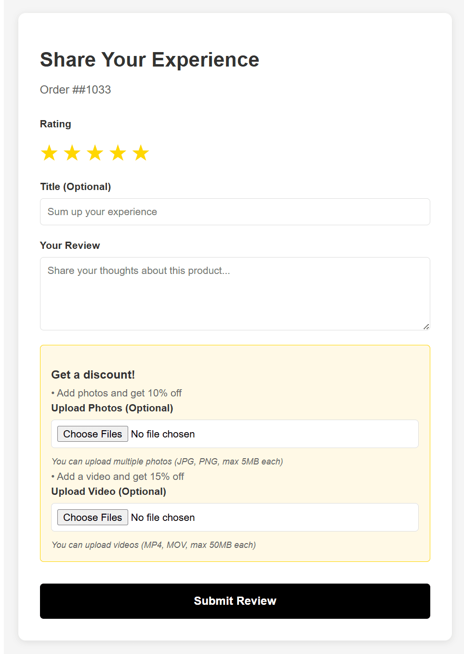This screenshot has height=654, width=464.
Task: Click Submit Review
Action: pos(235,601)
